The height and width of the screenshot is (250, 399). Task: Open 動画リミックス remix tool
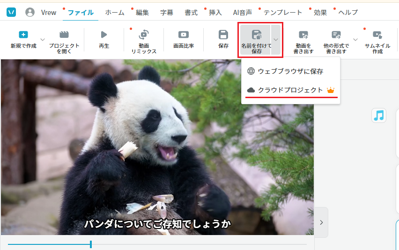(144, 35)
